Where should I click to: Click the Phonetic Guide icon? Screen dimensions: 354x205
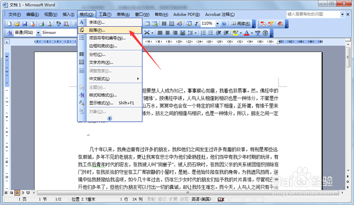(258, 33)
